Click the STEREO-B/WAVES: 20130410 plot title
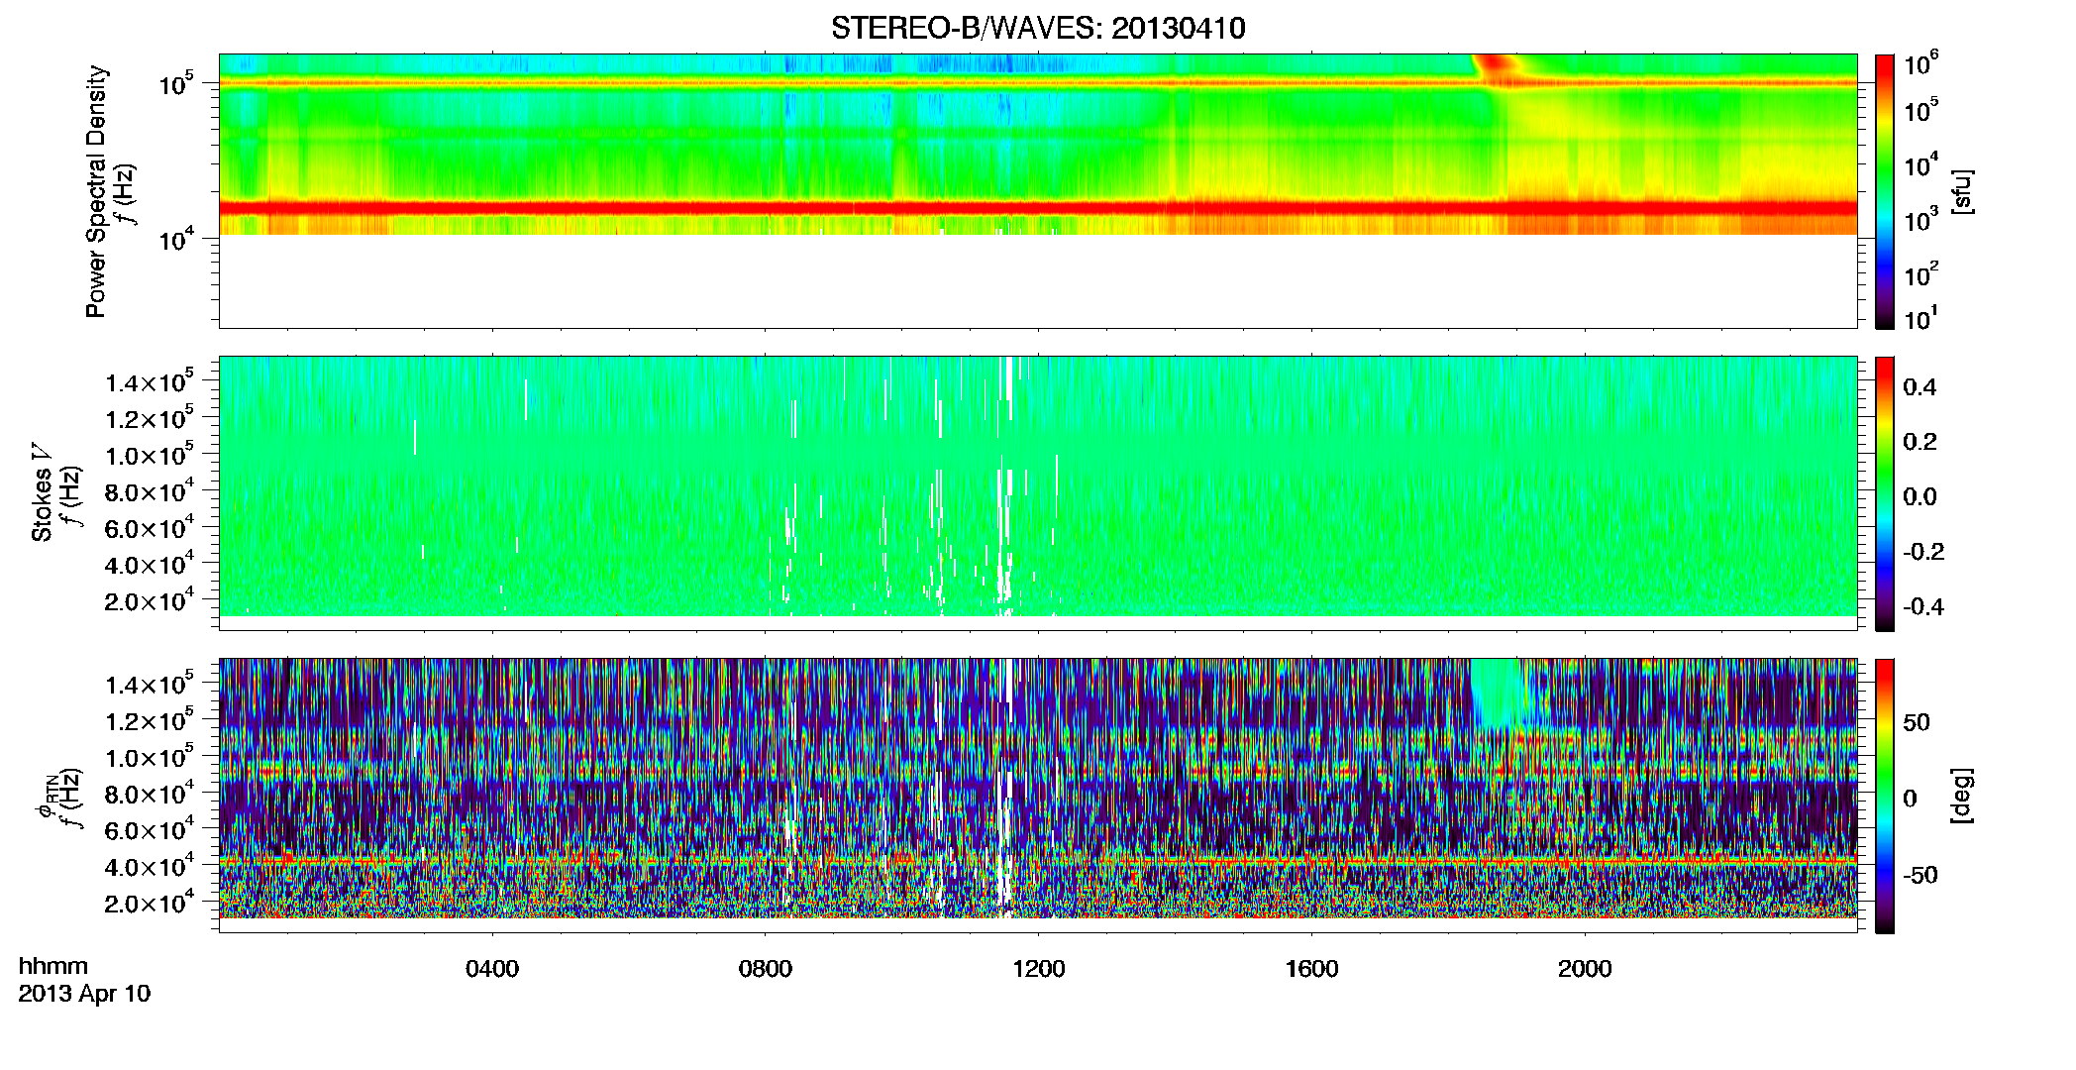 tap(1037, 29)
